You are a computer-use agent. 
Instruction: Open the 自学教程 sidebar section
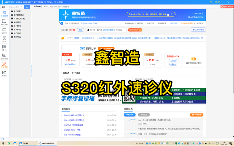pyautogui.click(x=4, y=14)
